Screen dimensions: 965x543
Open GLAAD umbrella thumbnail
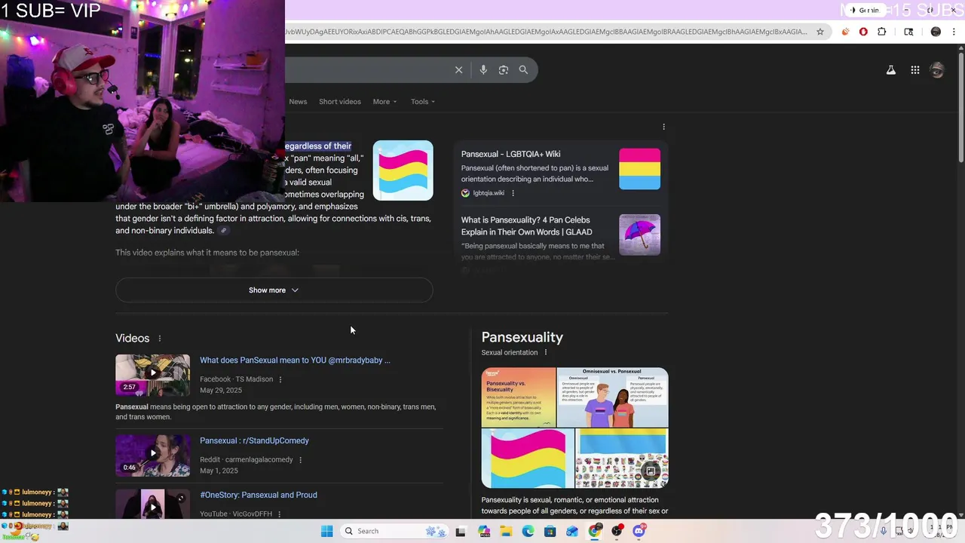pos(639,235)
